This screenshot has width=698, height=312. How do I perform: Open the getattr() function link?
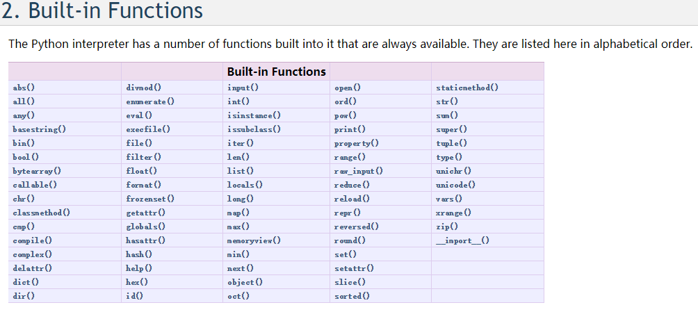point(145,213)
